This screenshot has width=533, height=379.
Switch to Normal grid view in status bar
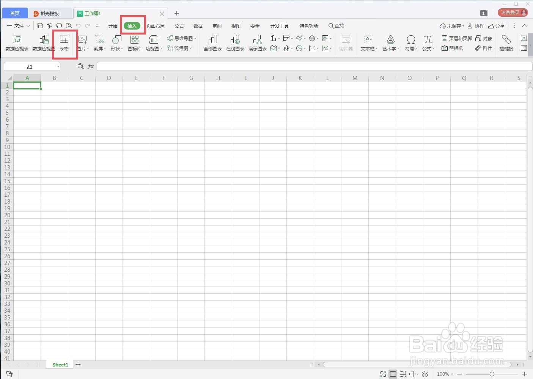[x=393, y=374]
